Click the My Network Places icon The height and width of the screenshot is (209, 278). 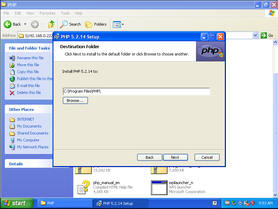pos(12,147)
